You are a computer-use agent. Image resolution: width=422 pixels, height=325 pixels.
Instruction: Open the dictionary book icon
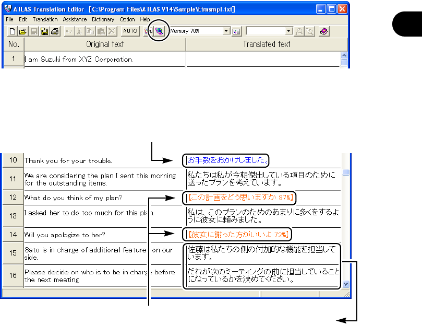coord(324,31)
